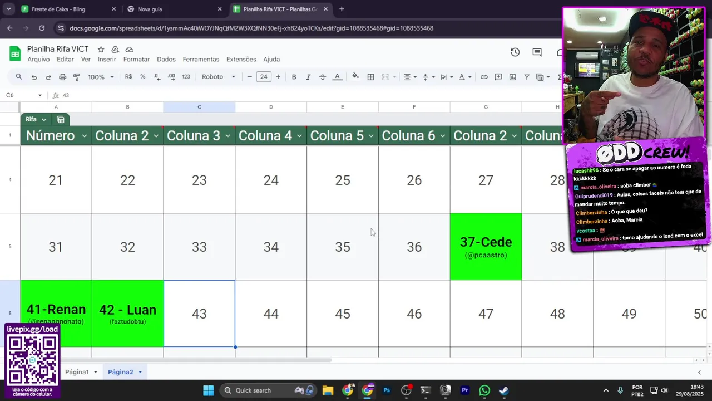Format as percent
712x401 pixels.
point(143,77)
